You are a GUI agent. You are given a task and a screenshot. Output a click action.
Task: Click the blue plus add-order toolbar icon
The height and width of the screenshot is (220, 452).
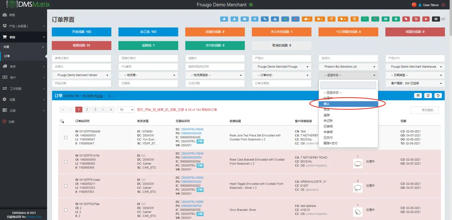click(x=255, y=19)
